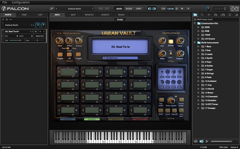Click the blue master knob in top right toolbar
The width and height of the screenshot is (240, 149).
[208, 9]
